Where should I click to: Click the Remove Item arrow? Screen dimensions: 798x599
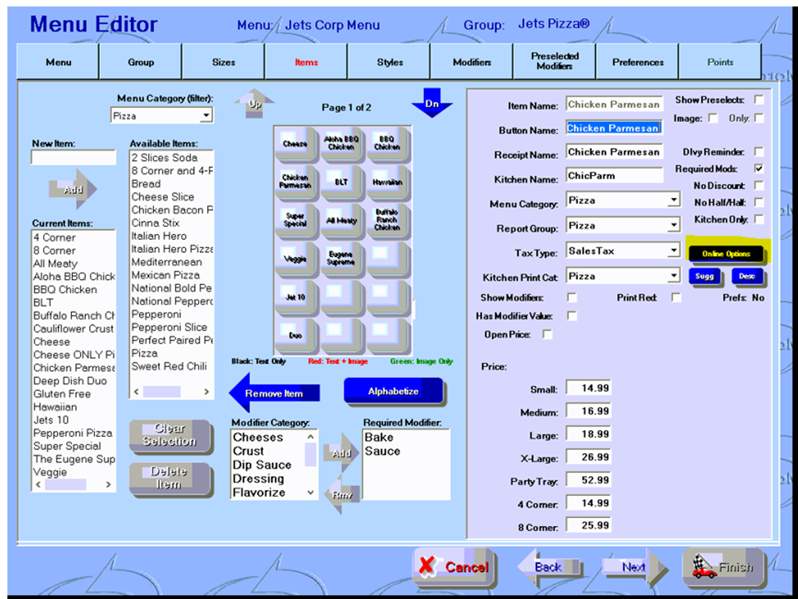coord(274,393)
